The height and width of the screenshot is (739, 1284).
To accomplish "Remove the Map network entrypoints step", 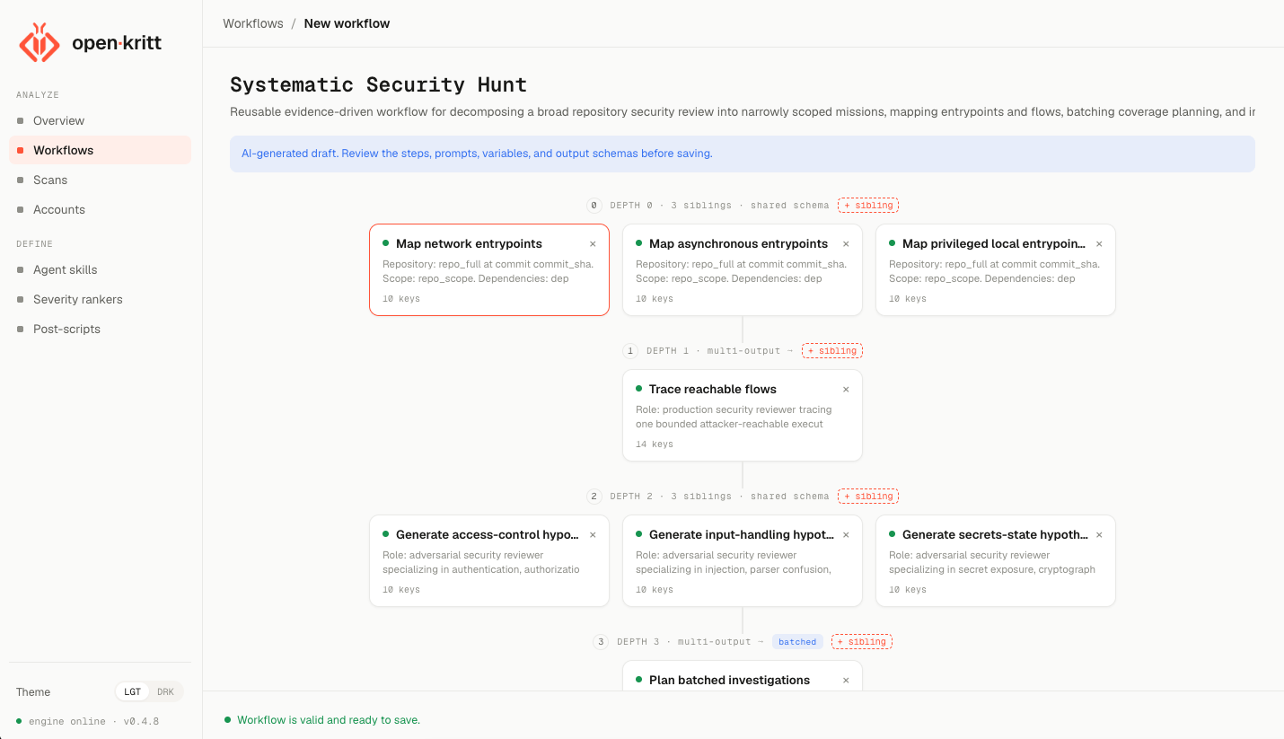I will [593, 244].
